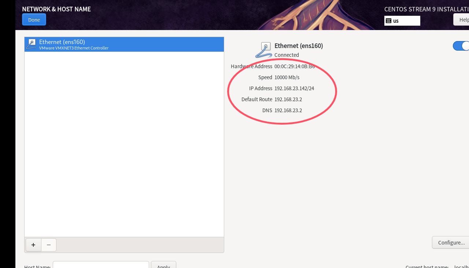Add a new network device with plus

(x=33, y=245)
